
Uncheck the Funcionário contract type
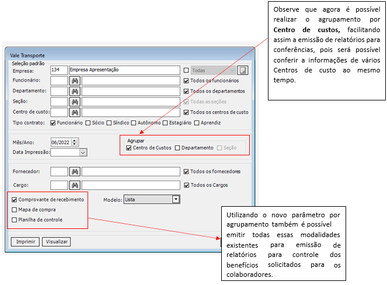53,123
